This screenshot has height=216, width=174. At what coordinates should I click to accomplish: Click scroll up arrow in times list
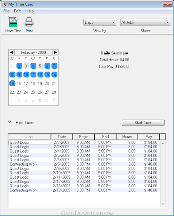163,143
